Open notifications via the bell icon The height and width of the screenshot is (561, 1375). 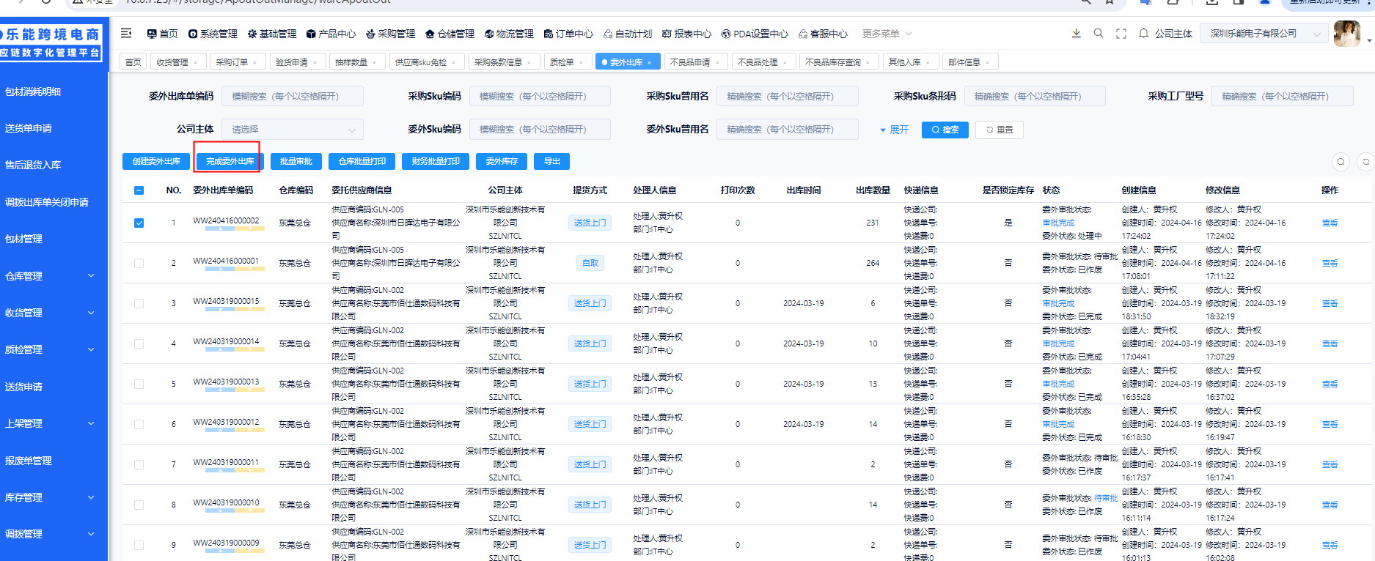[1143, 33]
